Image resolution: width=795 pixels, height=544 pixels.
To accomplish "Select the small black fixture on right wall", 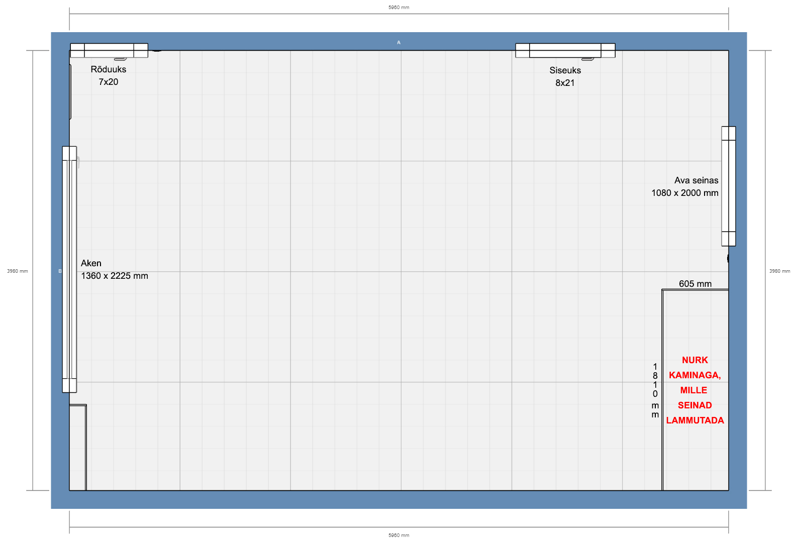I will (728, 259).
